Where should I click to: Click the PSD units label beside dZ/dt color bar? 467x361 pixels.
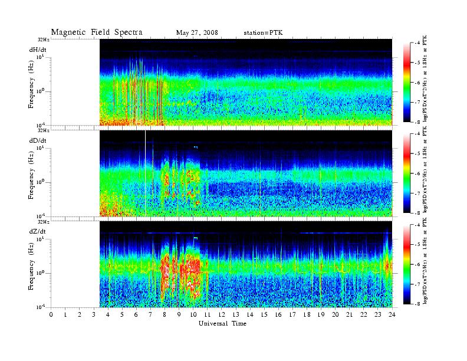pos(425,261)
